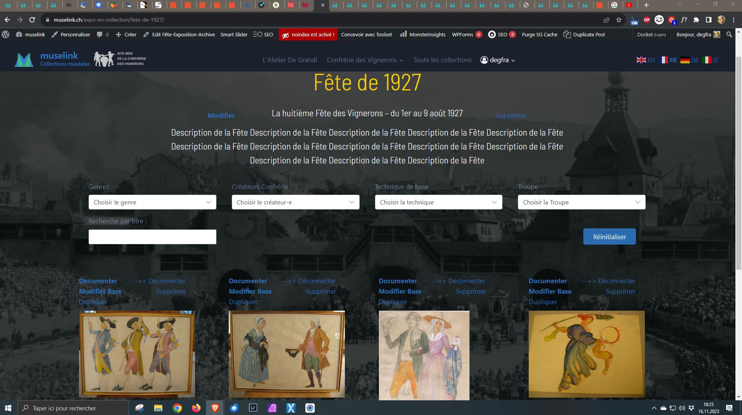Open the tambourine dancer artwork thumbnail
The image size is (742, 415).
point(587,354)
